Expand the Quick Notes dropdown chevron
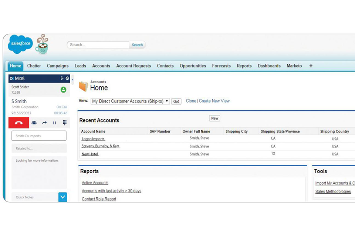 coord(63,197)
